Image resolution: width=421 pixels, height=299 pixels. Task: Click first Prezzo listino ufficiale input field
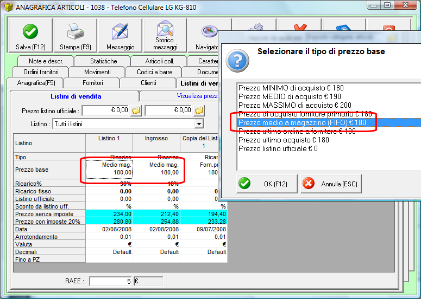click(105, 110)
